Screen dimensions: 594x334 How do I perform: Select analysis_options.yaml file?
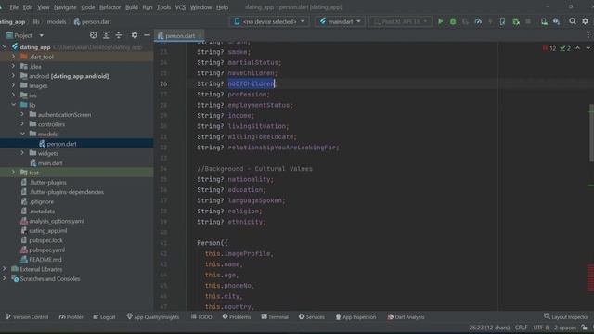[57, 221]
